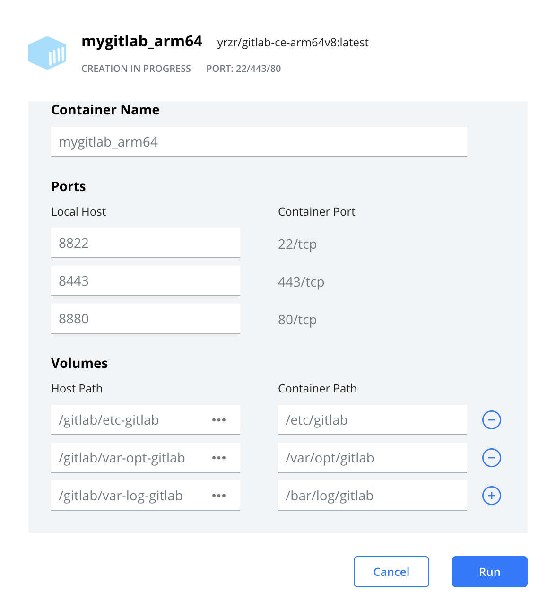Remove the /etc/gitlab volume mapping
Image resolution: width=556 pixels, height=610 pixels.
click(x=491, y=420)
